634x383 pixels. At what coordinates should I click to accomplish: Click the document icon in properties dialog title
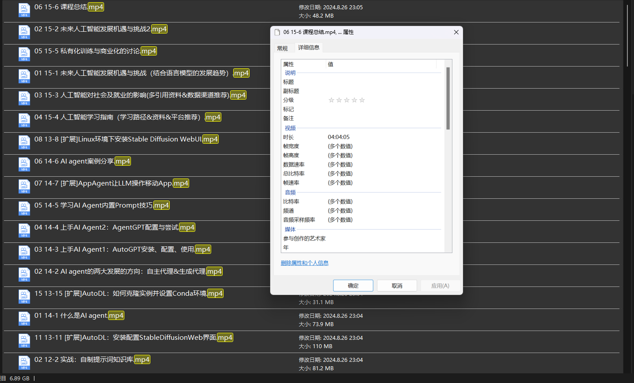coord(277,32)
